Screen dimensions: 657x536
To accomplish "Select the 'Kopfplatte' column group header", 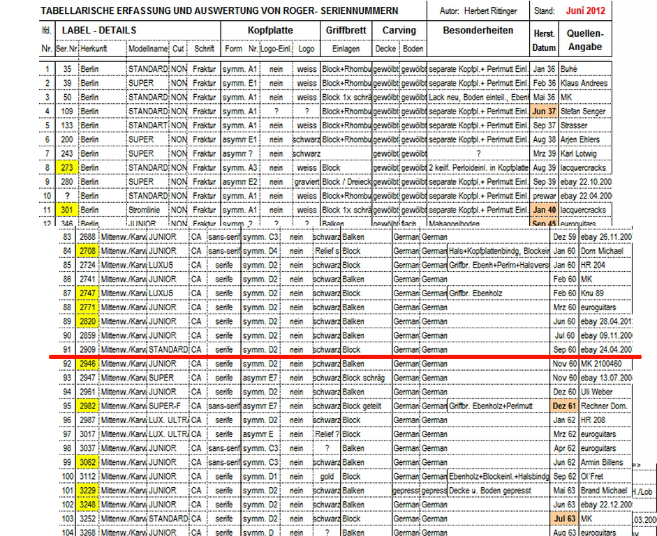I will click(270, 31).
